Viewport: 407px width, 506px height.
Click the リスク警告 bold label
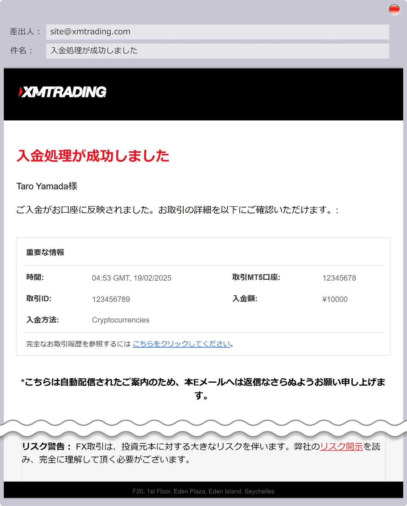[x=46, y=447]
